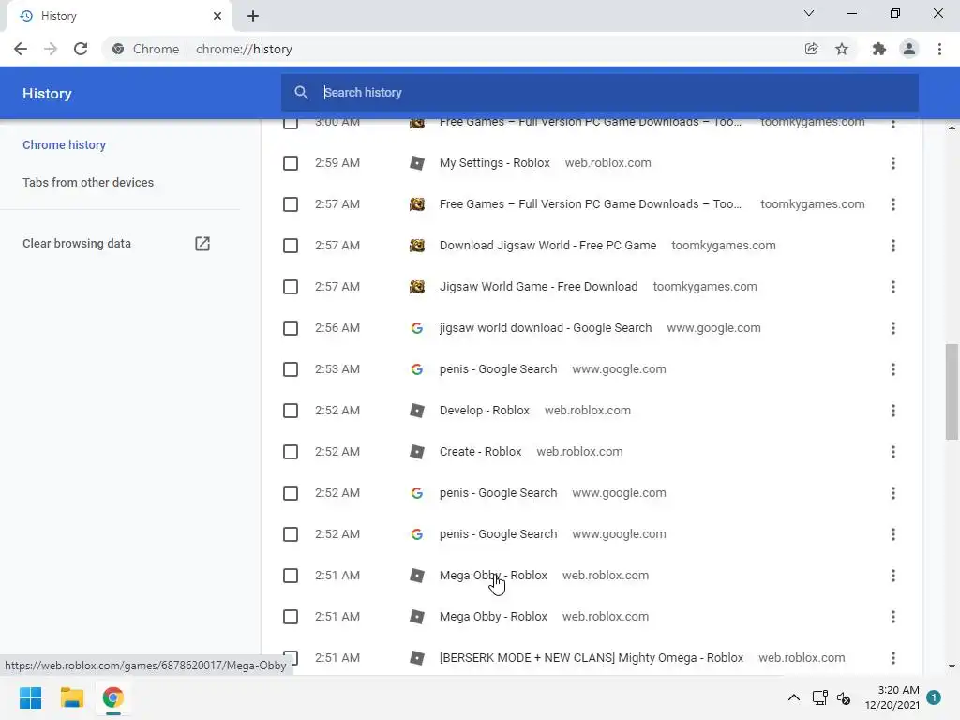Open actions menu for Download Jigsaw World
This screenshot has height=720, width=960.
893,246
